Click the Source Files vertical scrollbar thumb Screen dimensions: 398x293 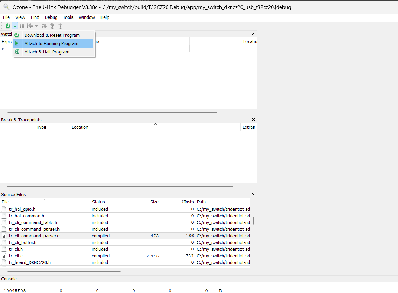(253, 221)
